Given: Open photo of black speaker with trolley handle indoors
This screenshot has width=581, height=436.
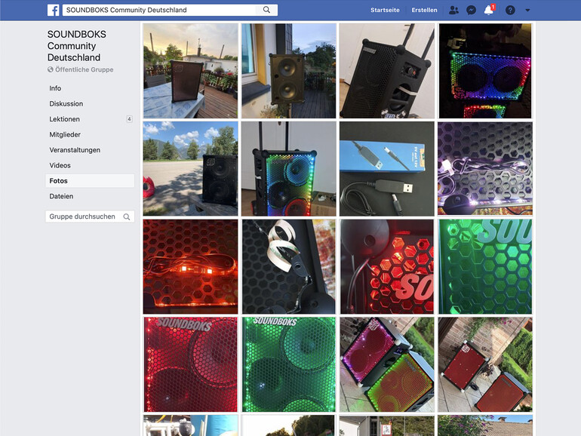Looking at the screenshot, I should tap(387, 71).
